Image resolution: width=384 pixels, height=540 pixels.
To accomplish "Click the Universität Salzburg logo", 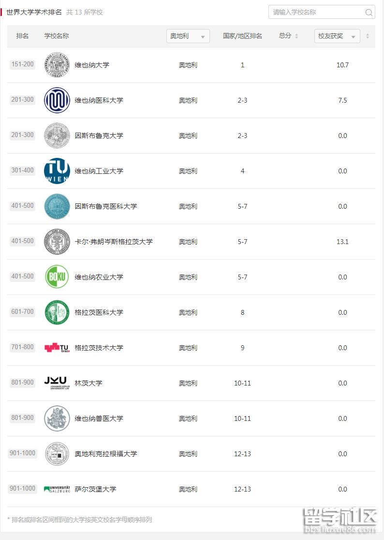I will [57, 489].
